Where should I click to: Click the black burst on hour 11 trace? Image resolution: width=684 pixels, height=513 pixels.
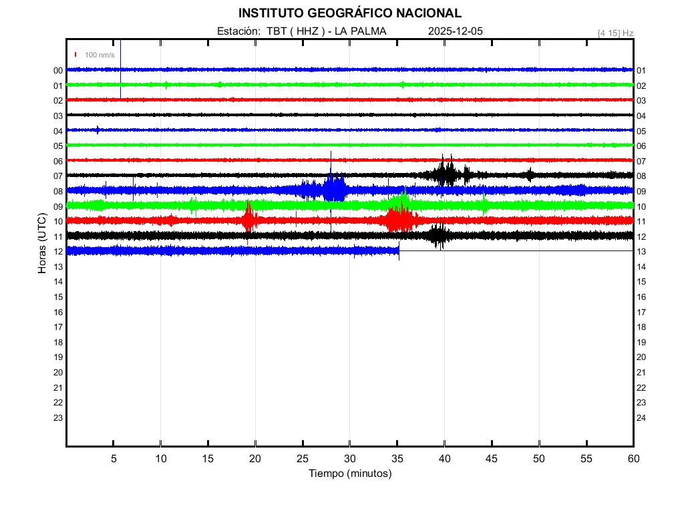tap(439, 235)
